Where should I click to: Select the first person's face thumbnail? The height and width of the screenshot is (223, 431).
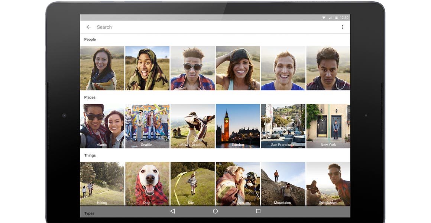point(102,68)
